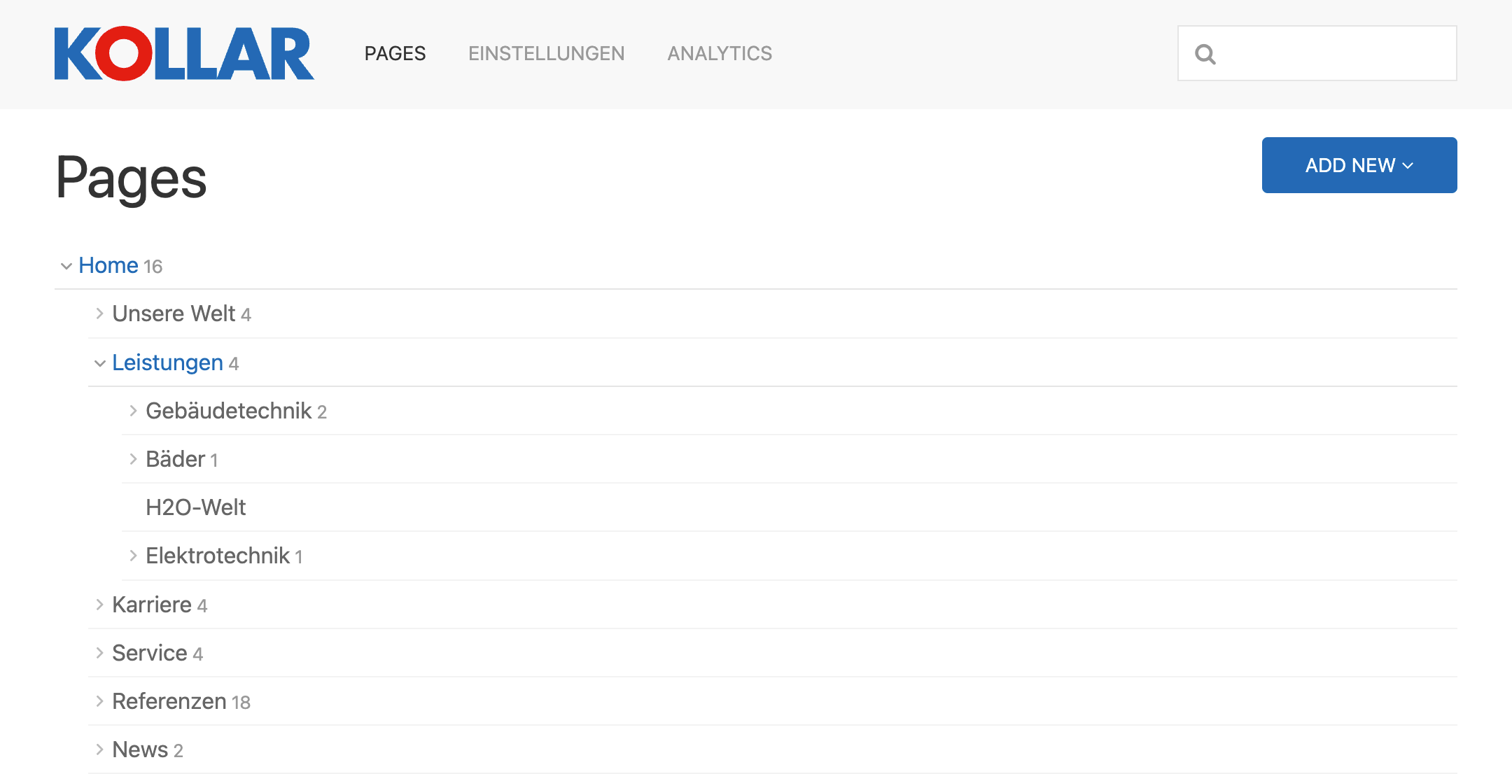Viewport: 1512px width, 774px height.
Task: Expand the Karriere chevron
Action: click(x=99, y=605)
